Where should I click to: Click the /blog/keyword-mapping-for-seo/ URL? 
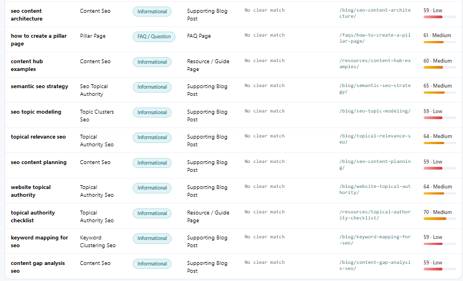pos(375,240)
